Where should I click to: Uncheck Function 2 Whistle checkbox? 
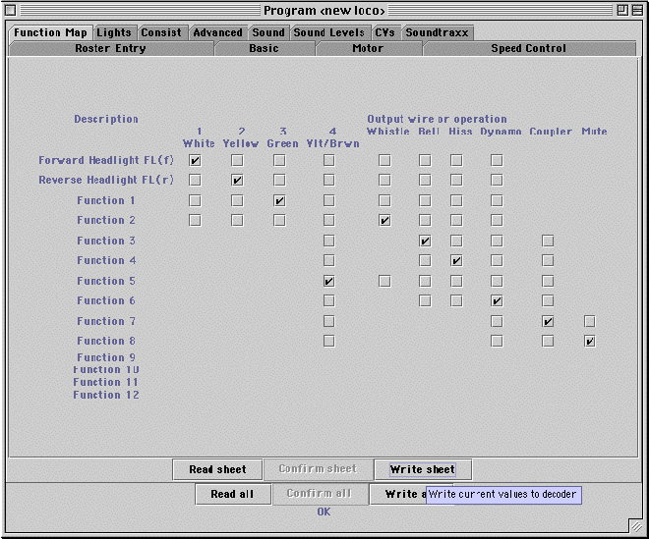pos(384,220)
